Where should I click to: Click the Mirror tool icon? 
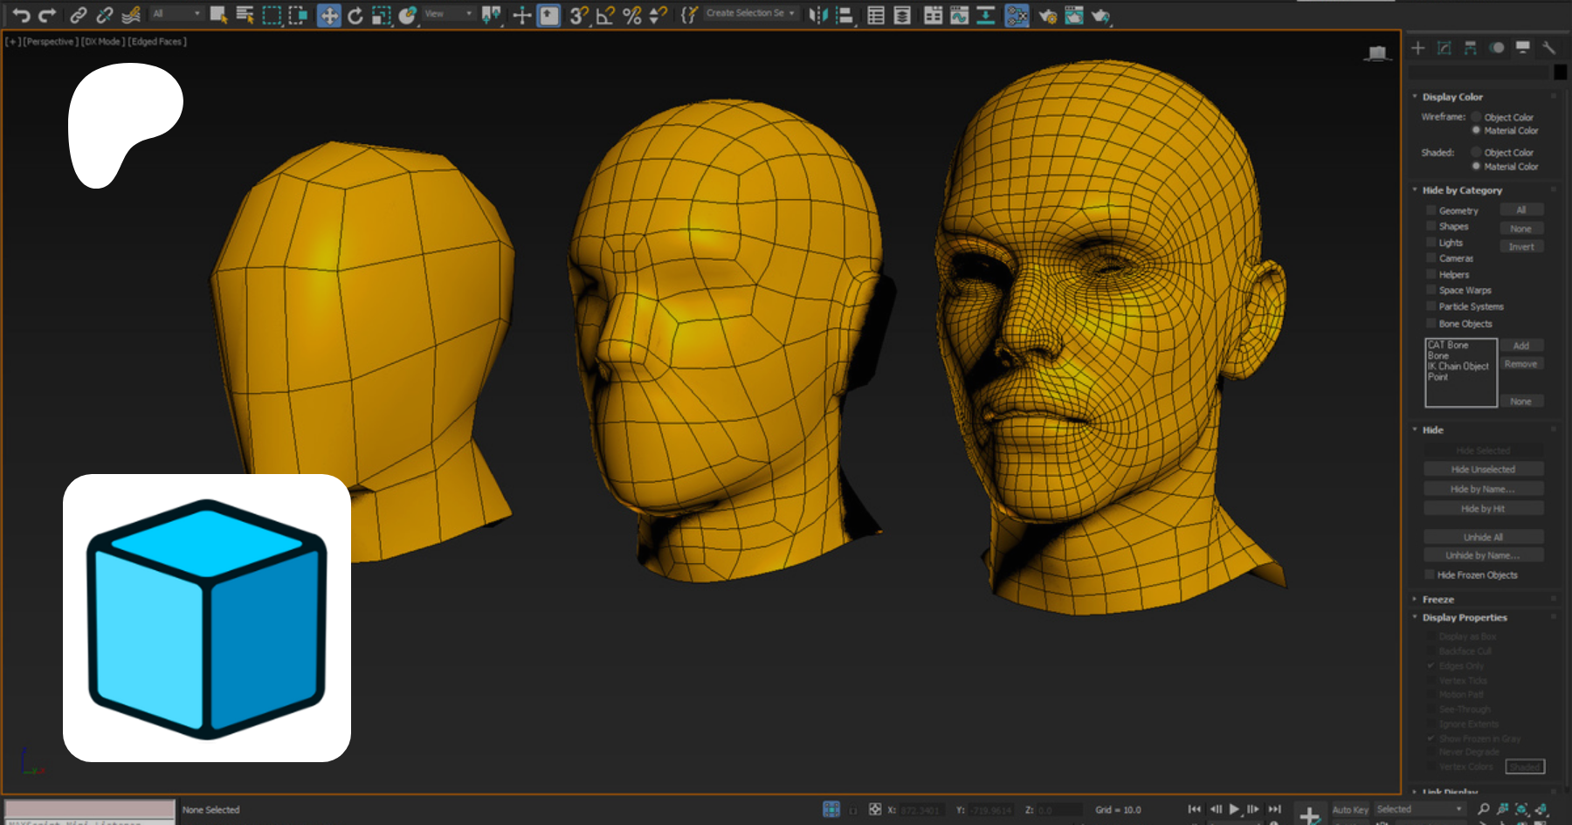(x=817, y=15)
